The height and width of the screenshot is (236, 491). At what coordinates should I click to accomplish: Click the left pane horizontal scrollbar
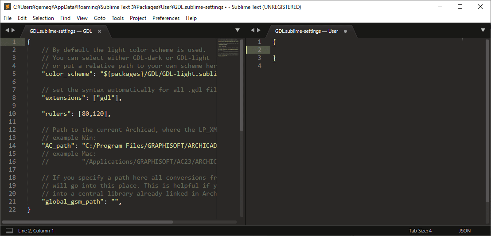click(87, 222)
